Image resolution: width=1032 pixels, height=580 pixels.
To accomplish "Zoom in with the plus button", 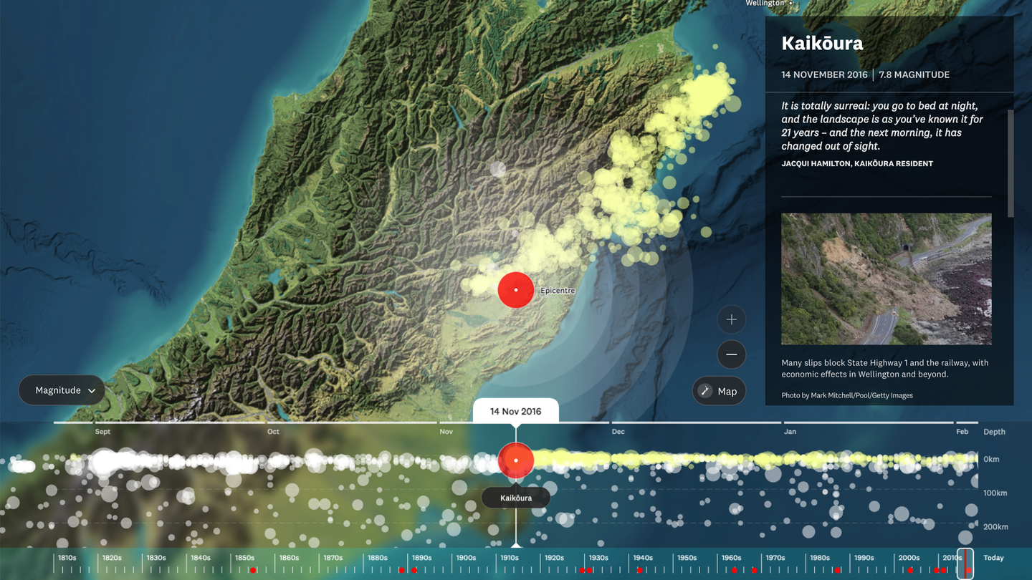I will pyautogui.click(x=731, y=319).
